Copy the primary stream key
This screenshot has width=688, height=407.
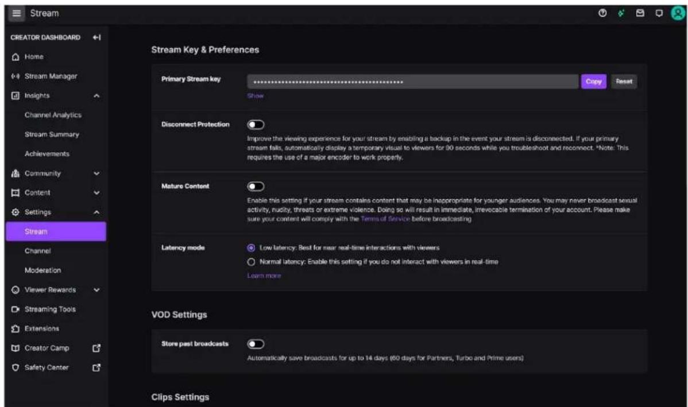[594, 82]
